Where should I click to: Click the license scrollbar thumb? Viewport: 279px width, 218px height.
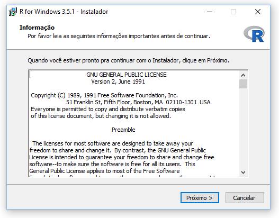(243, 84)
